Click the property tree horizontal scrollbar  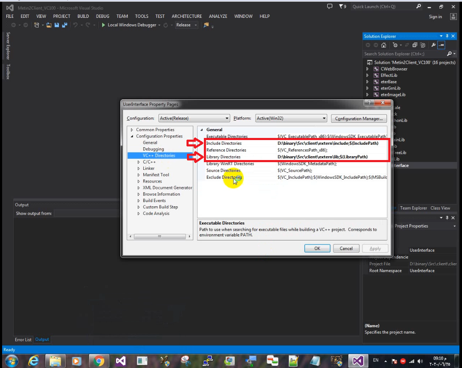coord(160,236)
